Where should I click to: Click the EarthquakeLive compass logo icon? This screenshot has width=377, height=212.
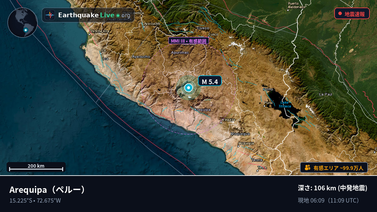[50, 15]
